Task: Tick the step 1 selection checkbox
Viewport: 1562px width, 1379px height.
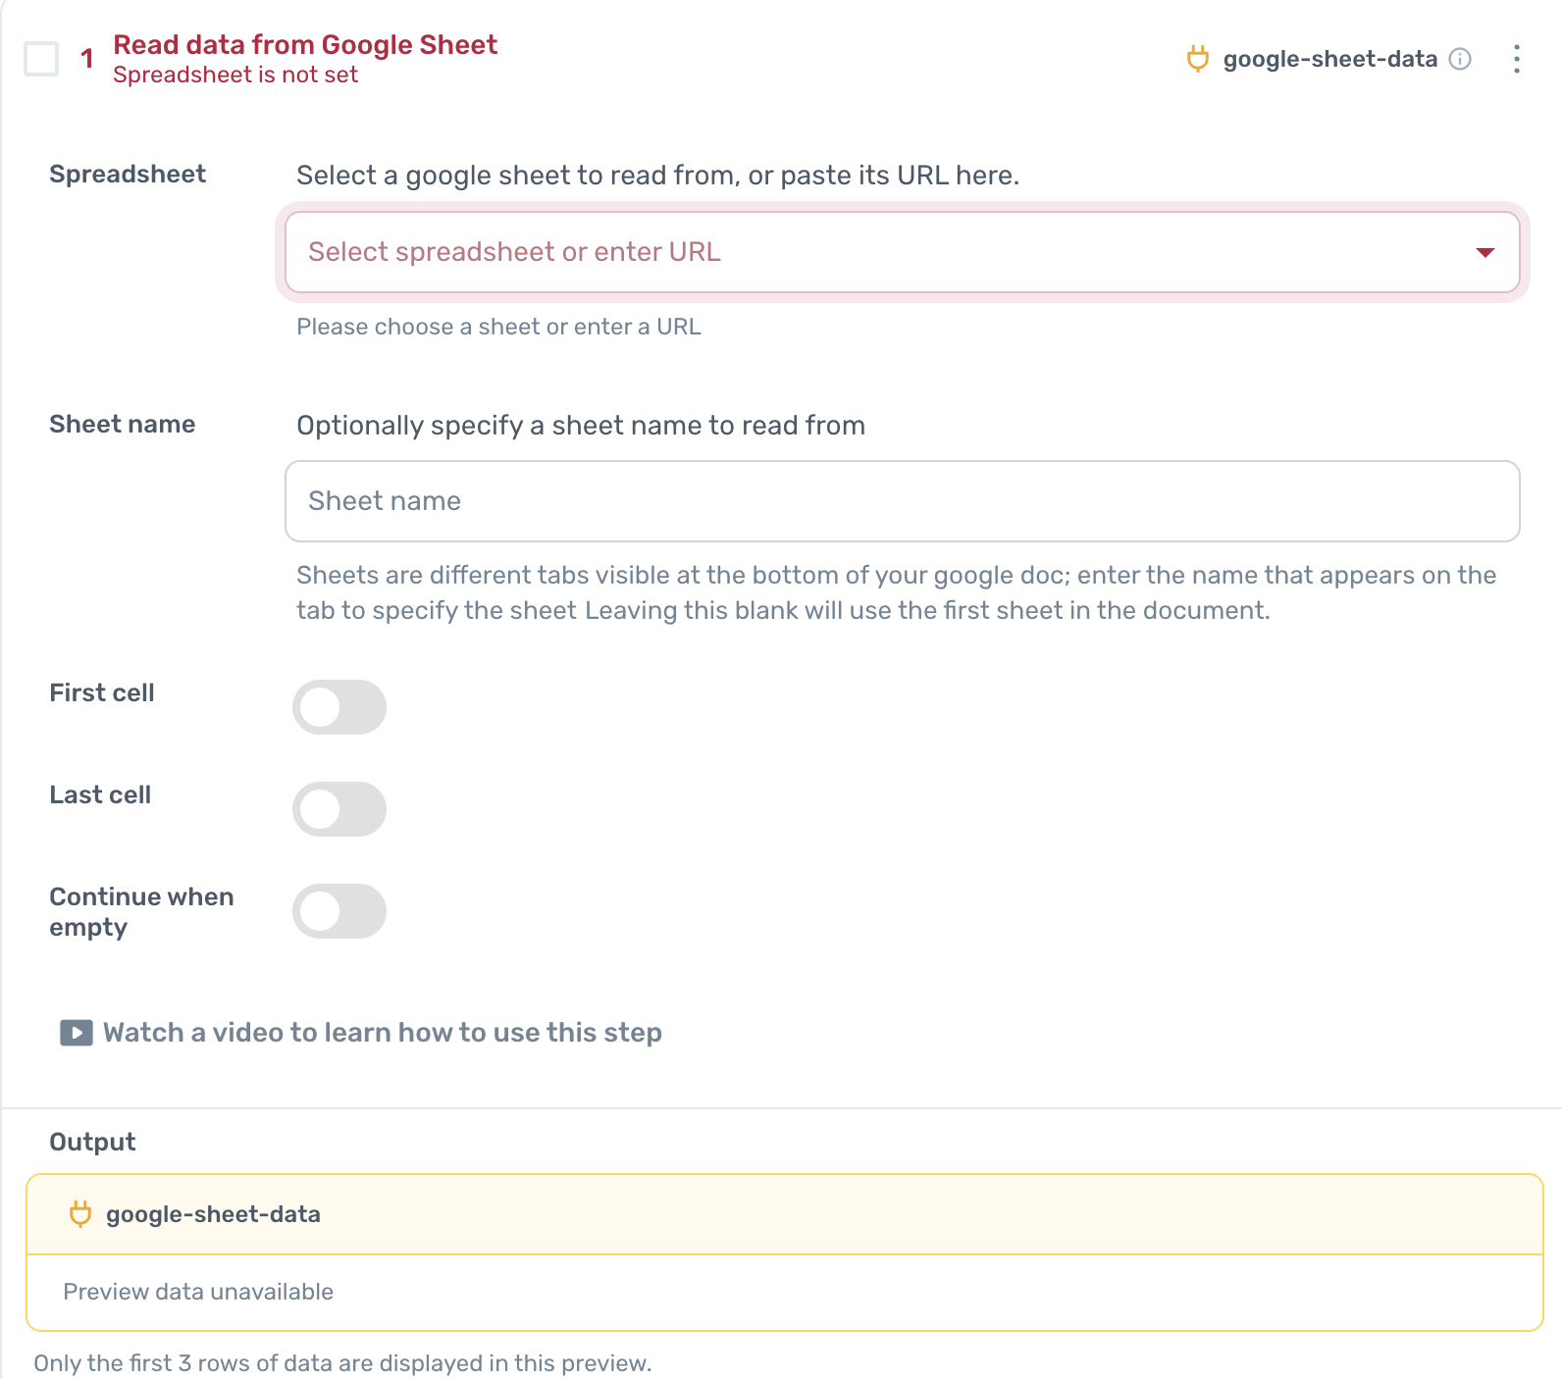Action: [41, 59]
